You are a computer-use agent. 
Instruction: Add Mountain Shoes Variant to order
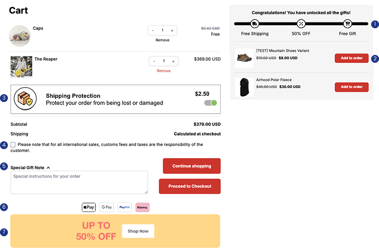click(x=351, y=58)
